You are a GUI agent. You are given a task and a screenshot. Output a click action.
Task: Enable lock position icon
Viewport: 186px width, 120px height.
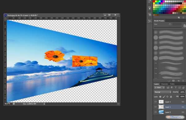point(167,97)
